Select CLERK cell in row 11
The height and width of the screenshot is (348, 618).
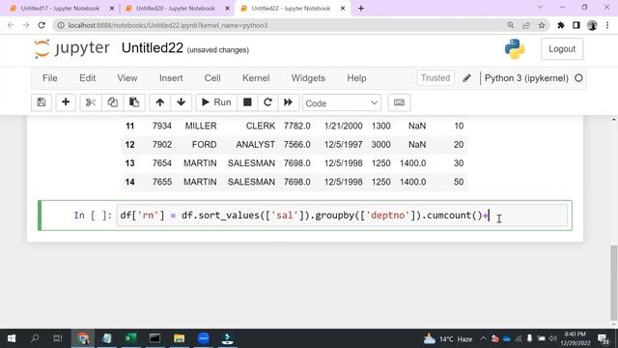[260, 126]
